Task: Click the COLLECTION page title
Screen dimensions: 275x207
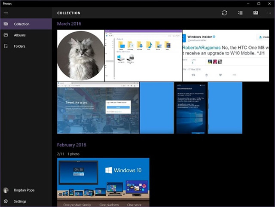Action: click(x=69, y=13)
